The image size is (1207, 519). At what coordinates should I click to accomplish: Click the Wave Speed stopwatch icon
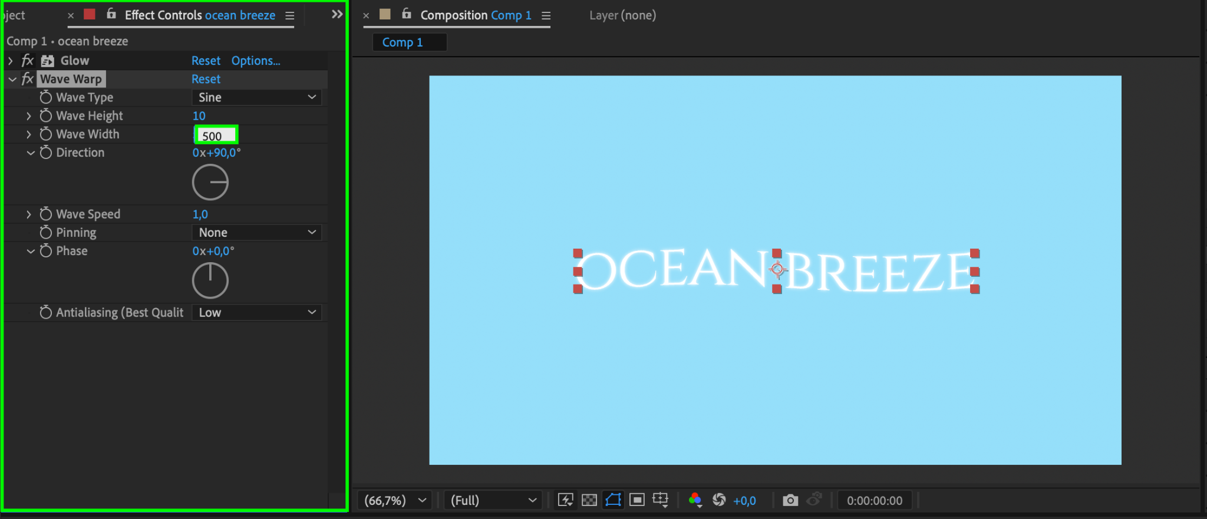click(46, 214)
